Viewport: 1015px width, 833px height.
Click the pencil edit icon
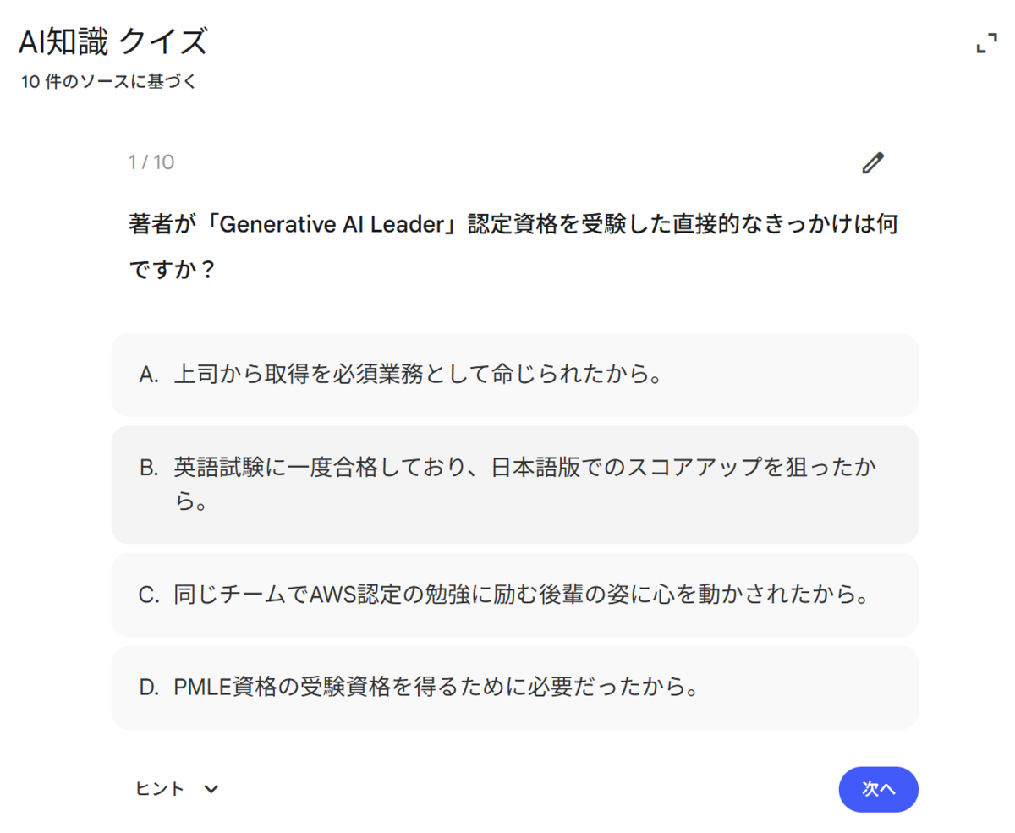click(x=872, y=162)
